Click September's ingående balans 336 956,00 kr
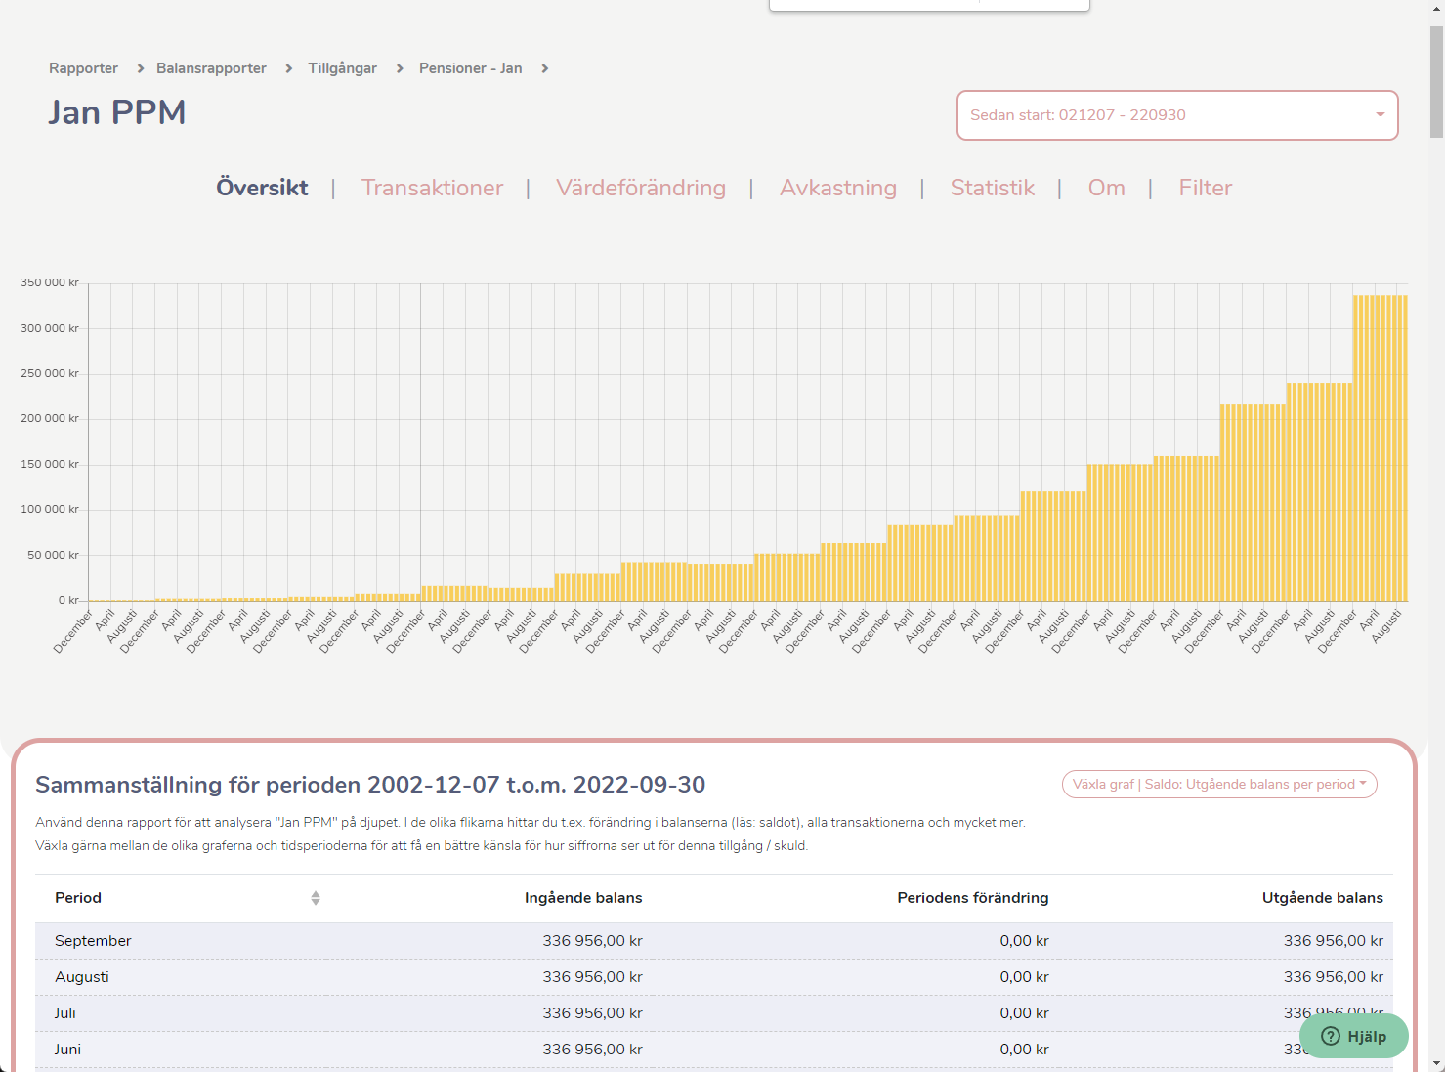The image size is (1445, 1072). [592, 941]
